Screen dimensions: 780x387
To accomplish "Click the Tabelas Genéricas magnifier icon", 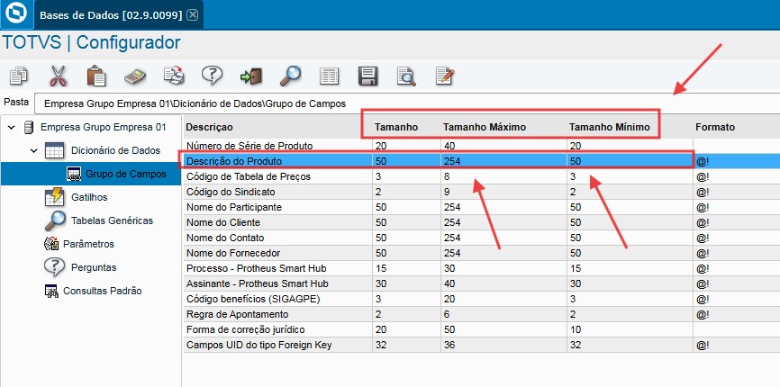I will (x=55, y=220).
